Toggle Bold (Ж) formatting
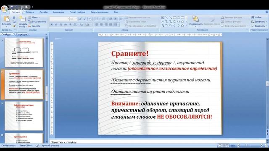The height and width of the screenshot is (151, 269). [51, 25]
